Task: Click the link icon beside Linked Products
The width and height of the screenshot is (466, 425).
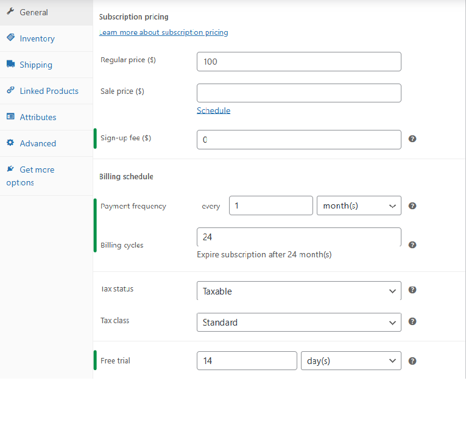Action: (10, 90)
